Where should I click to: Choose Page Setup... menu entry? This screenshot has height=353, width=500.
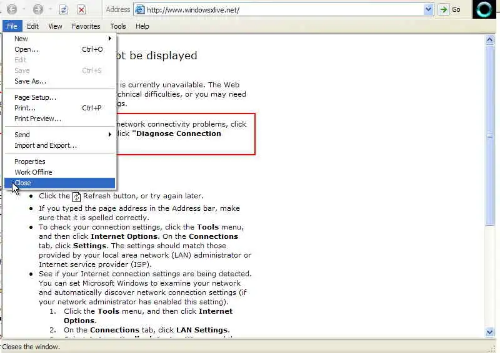tap(59, 97)
